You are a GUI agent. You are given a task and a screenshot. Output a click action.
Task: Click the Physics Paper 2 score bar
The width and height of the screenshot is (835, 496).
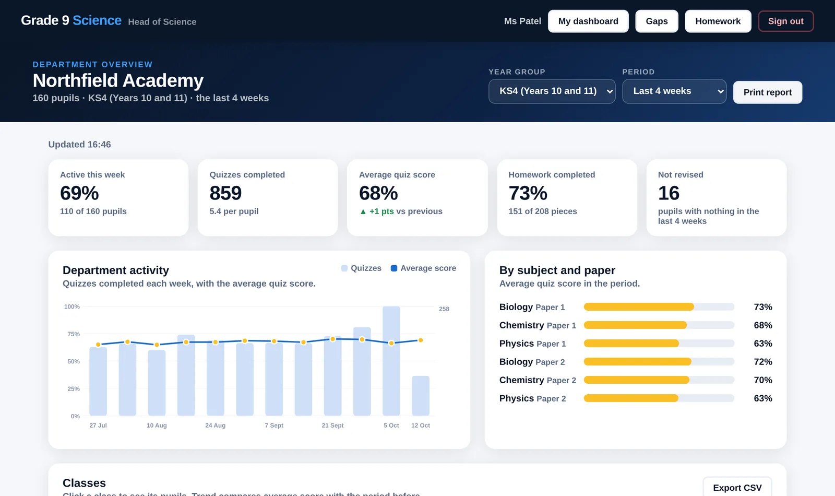tap(659, 398)
